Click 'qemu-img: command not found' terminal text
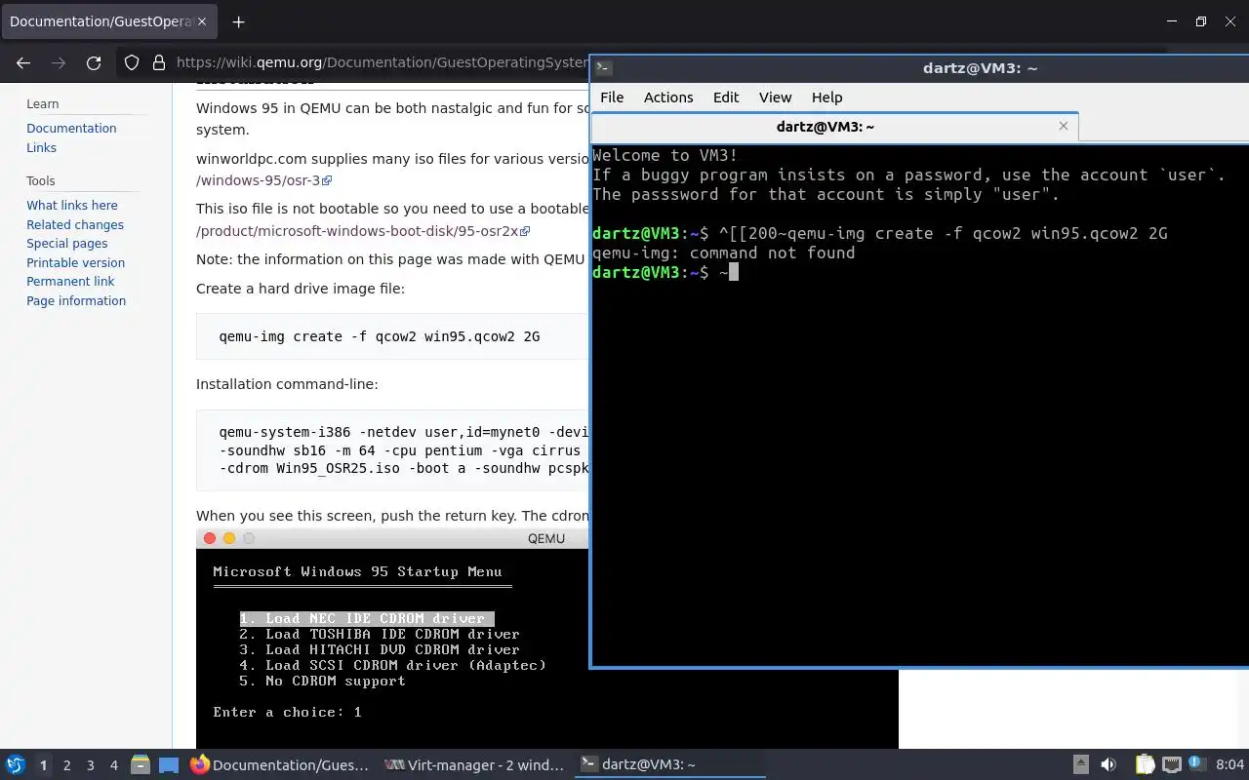The height and width of the screenshot is (780, 1249). pos(723,253)
